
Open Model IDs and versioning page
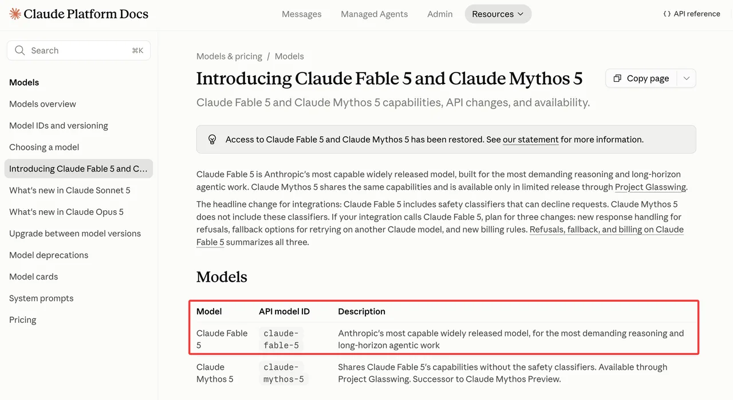tap(58, 126)
